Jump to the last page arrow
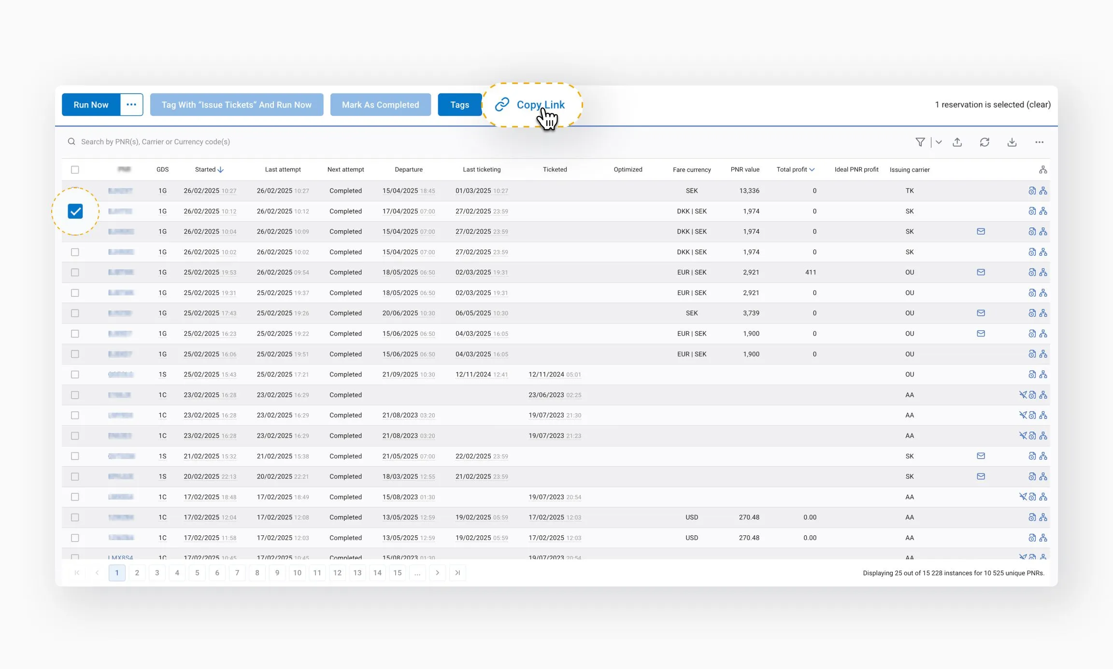This screenshot has width=1113, height=669. [457, 572]
